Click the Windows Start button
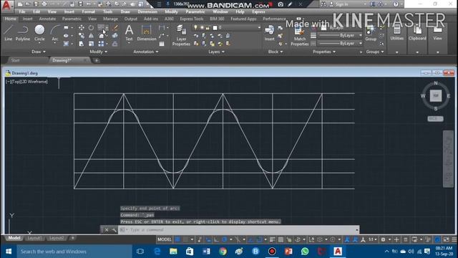This screenshot has height=258, width=458. [x=9, y=252]
